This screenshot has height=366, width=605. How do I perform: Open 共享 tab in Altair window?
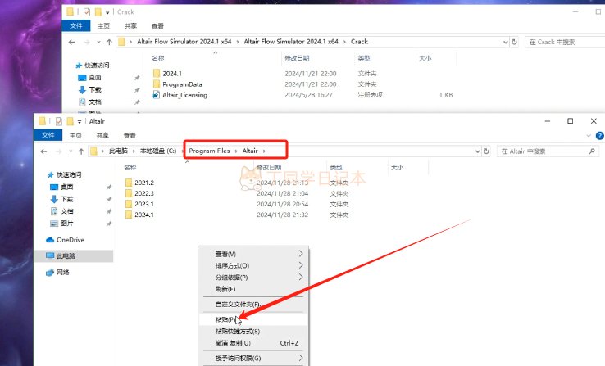pos(102,136)
